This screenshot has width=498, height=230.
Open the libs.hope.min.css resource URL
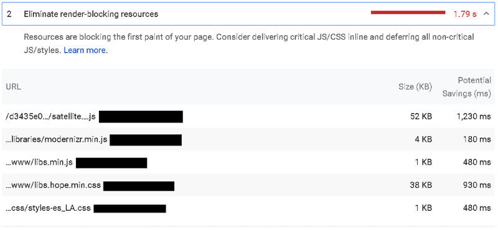coord(53,185)
